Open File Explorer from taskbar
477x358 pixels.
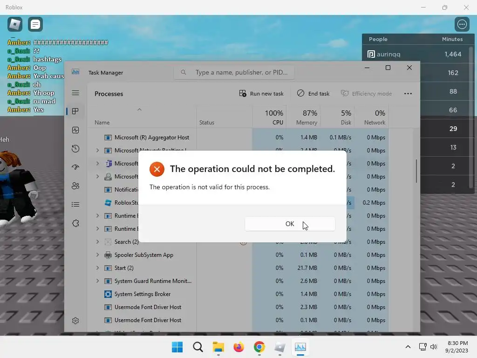point(218,347)
